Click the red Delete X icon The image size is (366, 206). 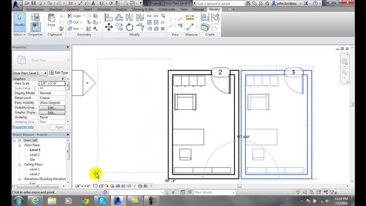coord(162,29)
